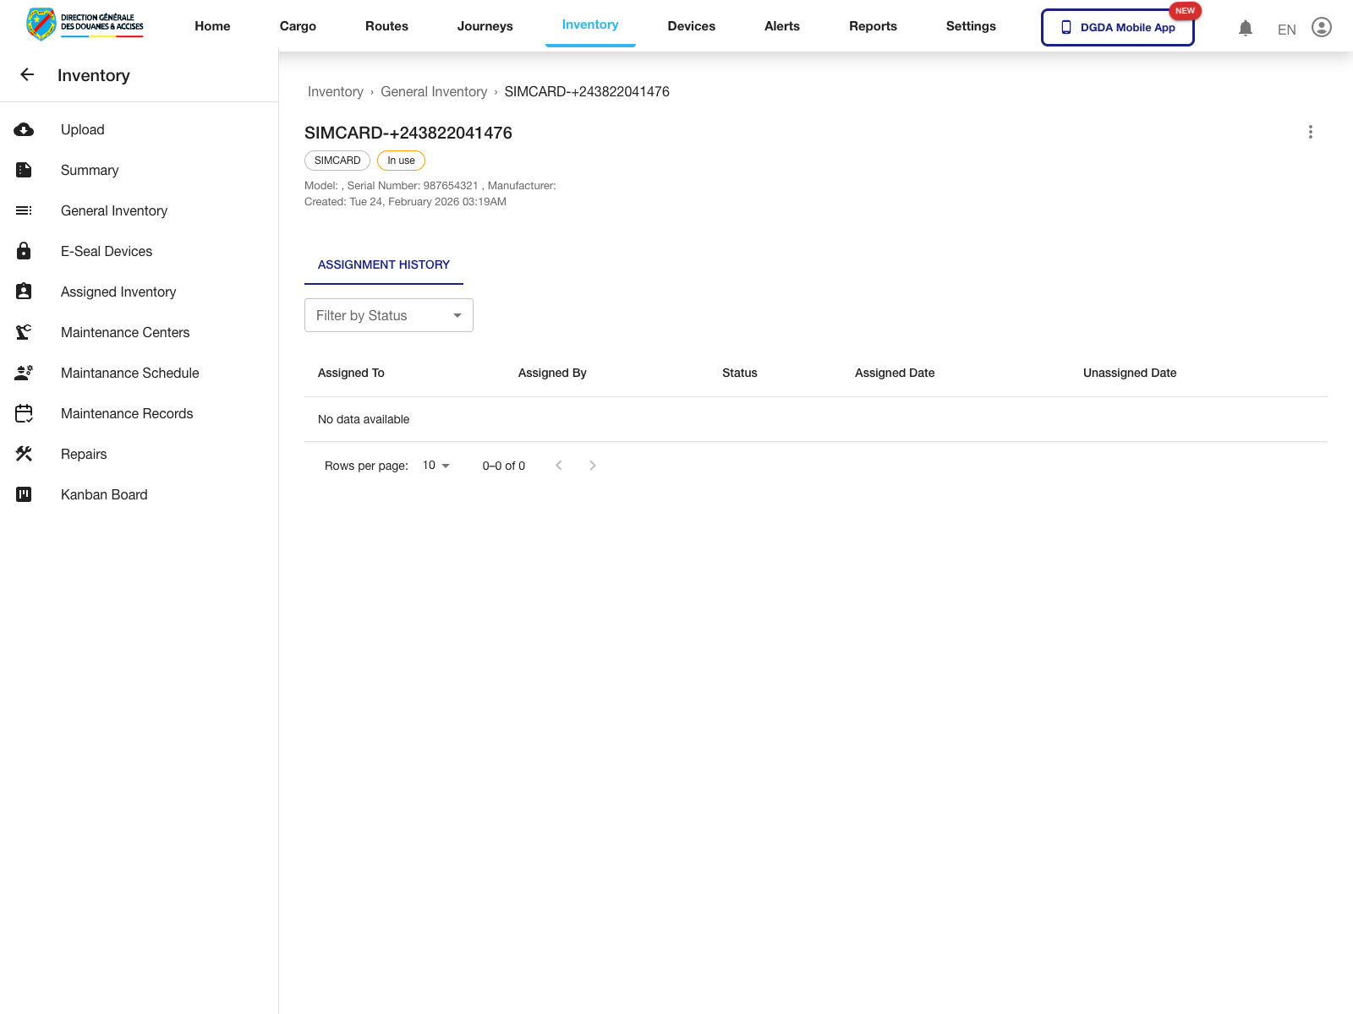Viewport: 1353px width, 1014px height.
Task: Open the user account profile icon
Action: click(1321, 28)
